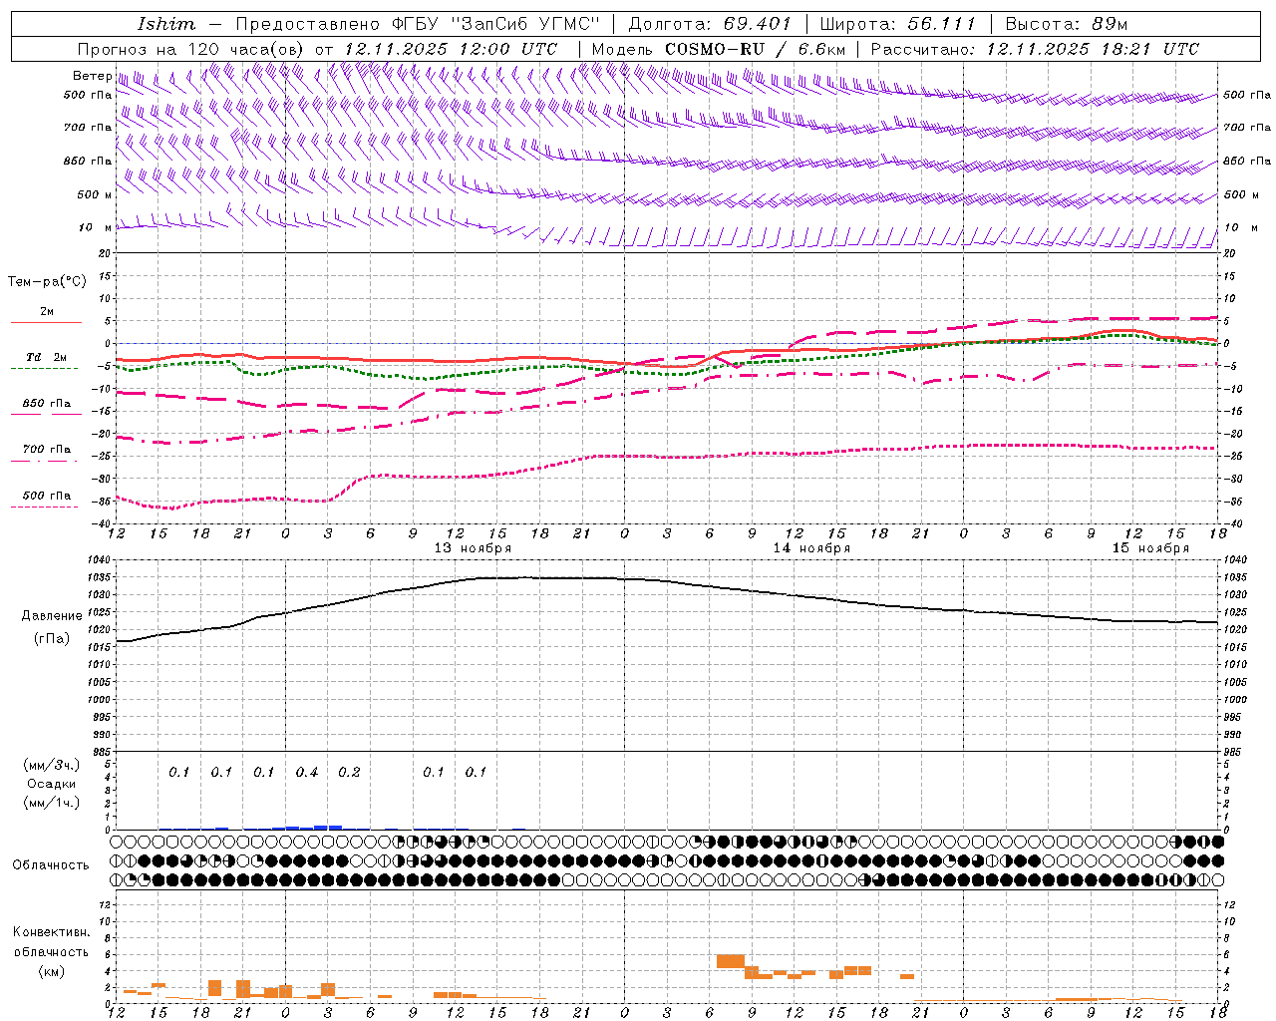
Task: Click the left "-40" temperature axis value
Action: tap(102, 523)
